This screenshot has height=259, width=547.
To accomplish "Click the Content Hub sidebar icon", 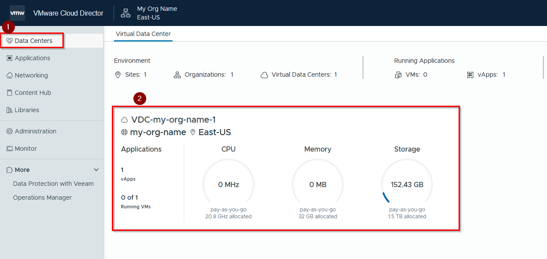I will click(x=10, y=93).
